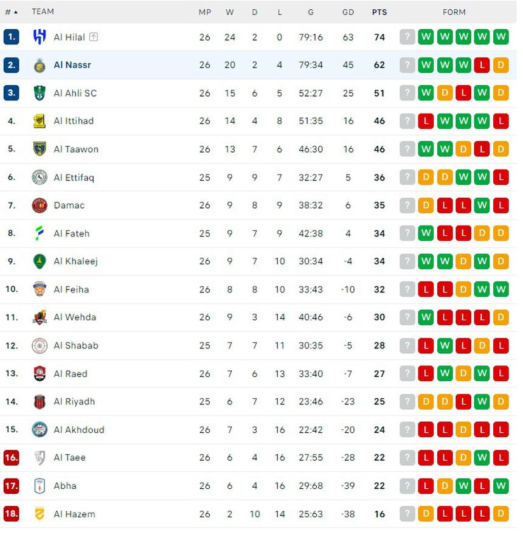This screenshot has height=535, width=523.
Task: Click the Al Akhdoud table row name
Action: 79,430
